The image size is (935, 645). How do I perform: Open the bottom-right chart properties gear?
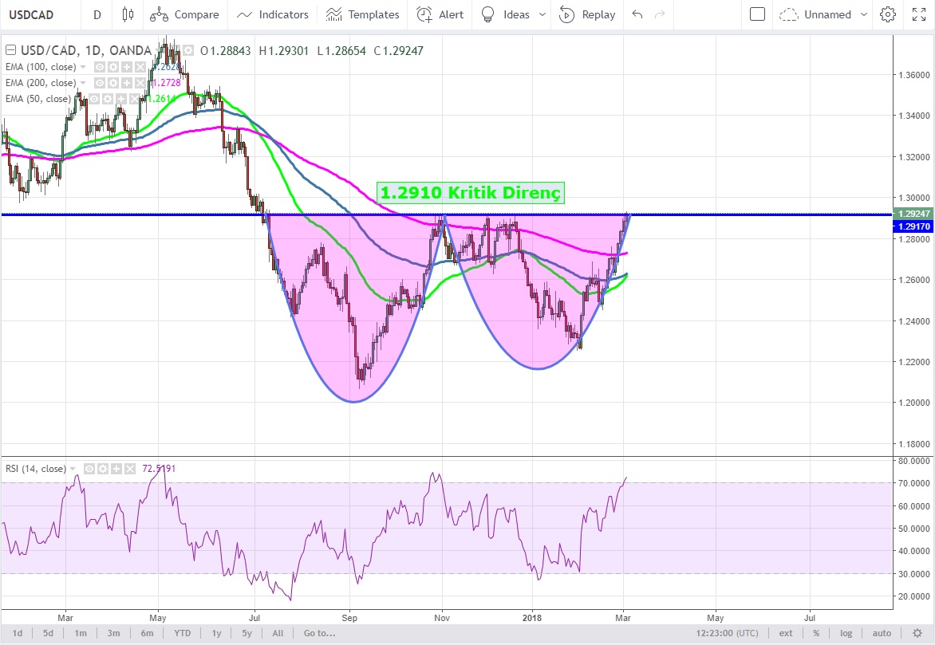point(917,633)
